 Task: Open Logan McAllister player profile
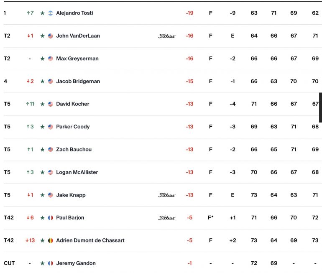(x=77, y=172)
